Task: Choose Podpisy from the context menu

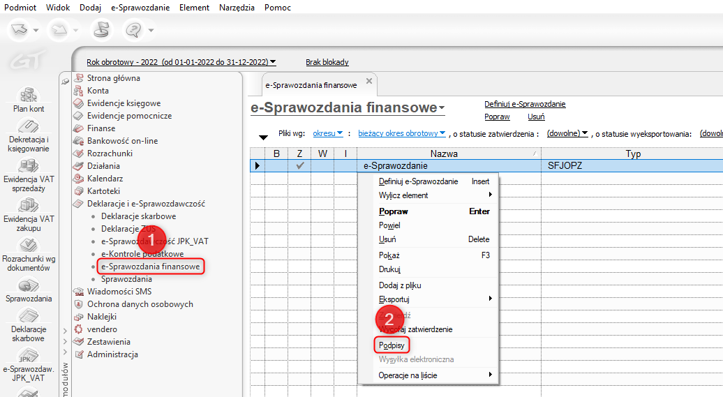Action: point(393,345)
